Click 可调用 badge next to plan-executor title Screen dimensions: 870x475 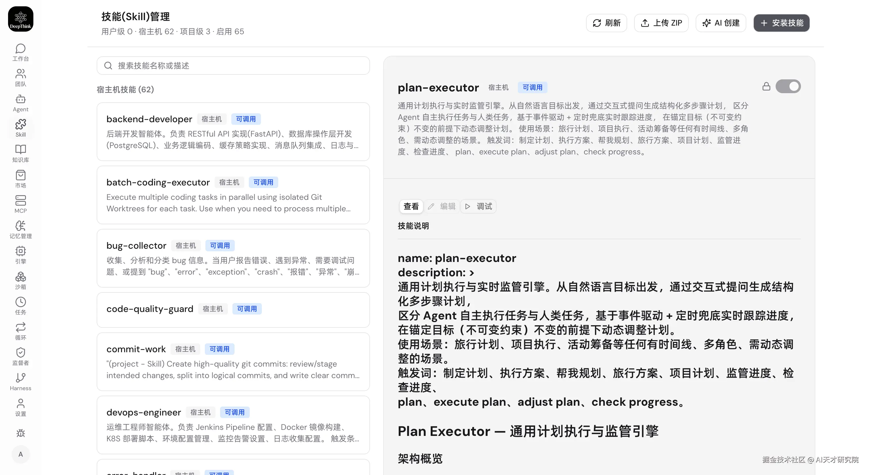[533, 87]
